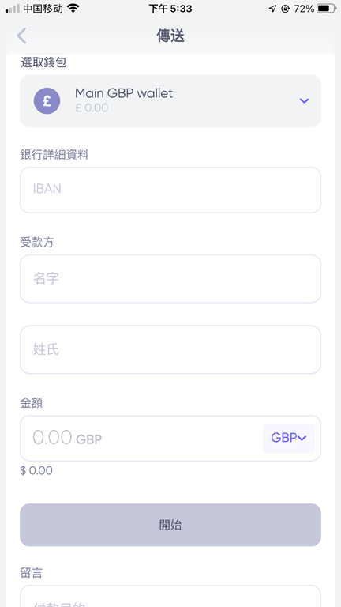Tap the £ 0.00 wallet balance text
The width and height of the screenshot is (341, 607).
(92, 107)
